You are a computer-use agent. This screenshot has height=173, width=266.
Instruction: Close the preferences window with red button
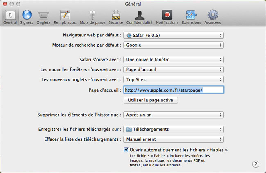[5, 4]
